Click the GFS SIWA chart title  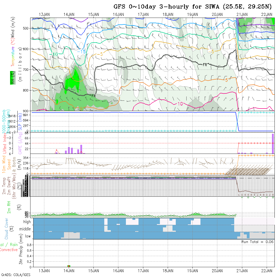(192, 7)
